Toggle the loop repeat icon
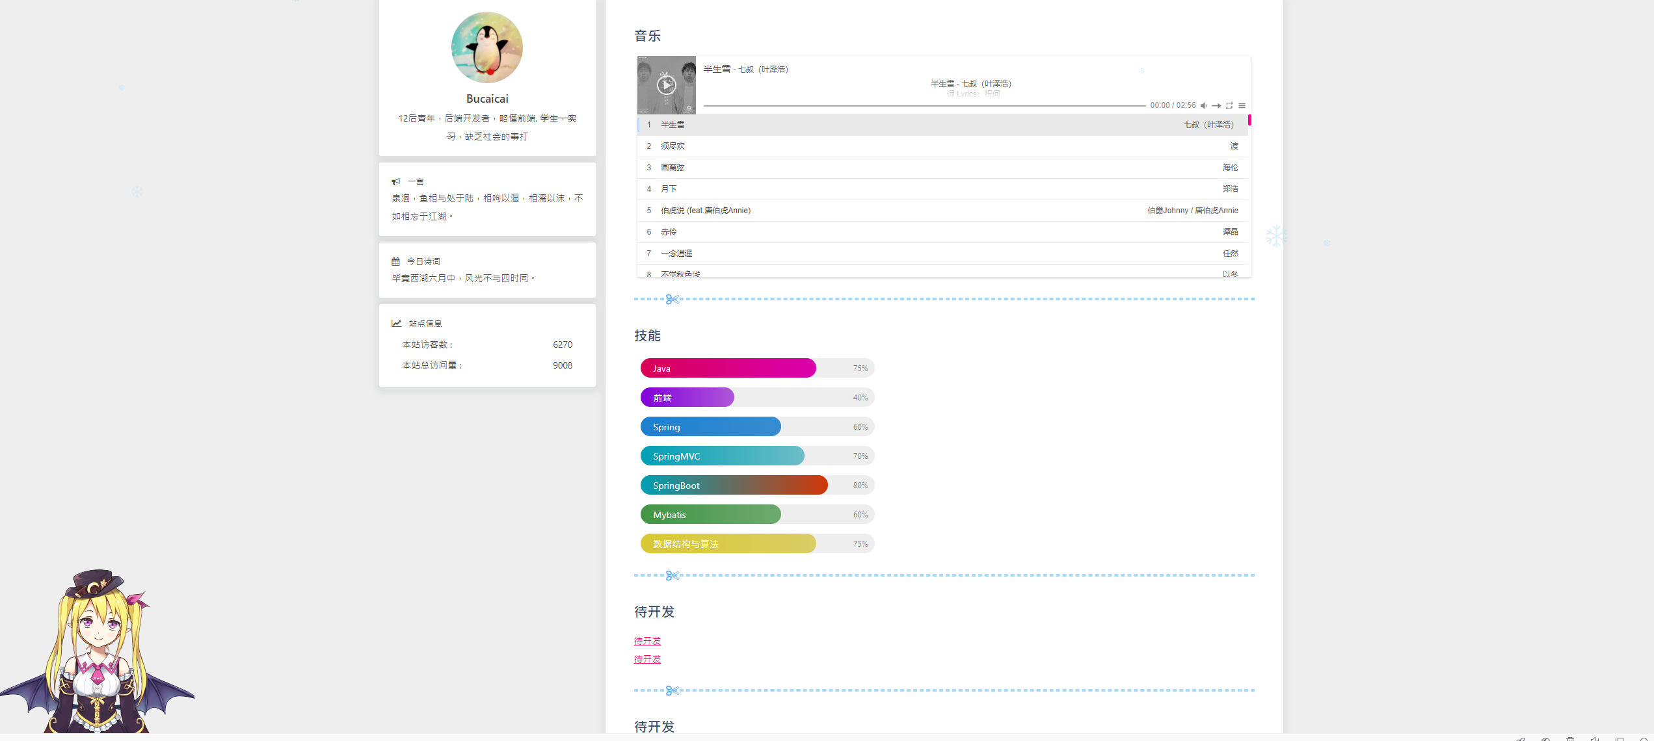Screen dimensions: 1654x741 [x=1229, y=105]
